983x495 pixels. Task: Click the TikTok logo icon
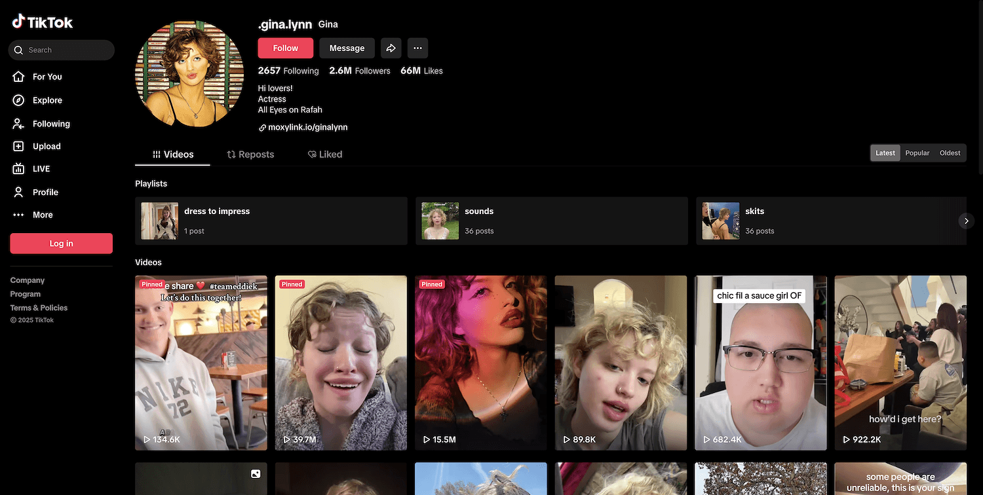(18, 22)
